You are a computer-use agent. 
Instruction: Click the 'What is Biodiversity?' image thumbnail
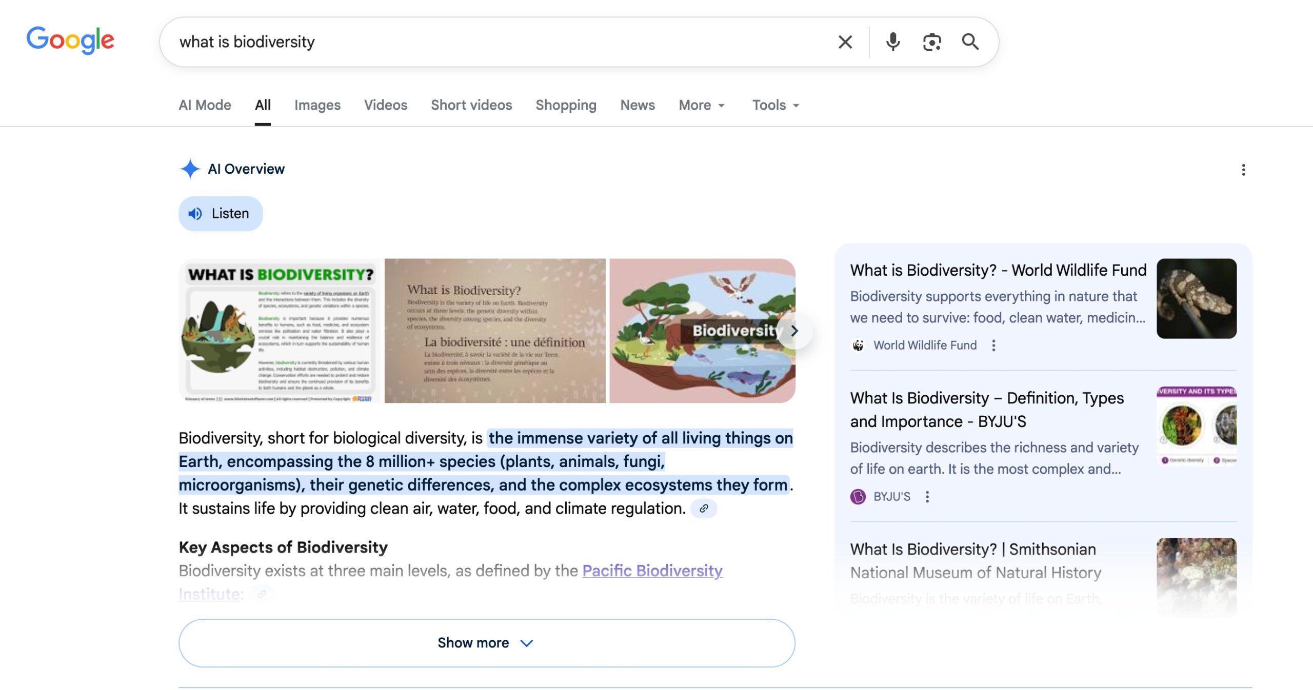pyautogui.click(x=280, y=331)
